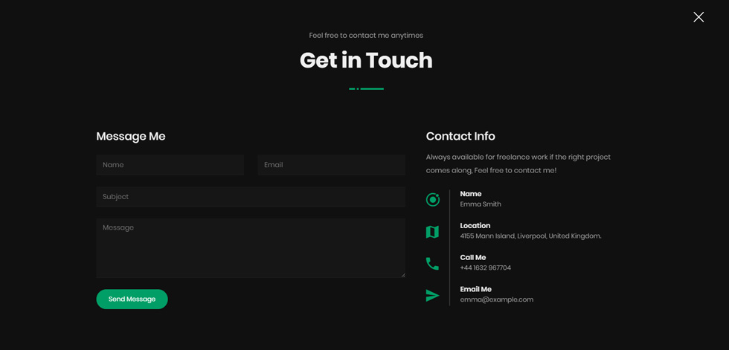Click the Email Me label

pyautogui.click(x=475, y=289)
